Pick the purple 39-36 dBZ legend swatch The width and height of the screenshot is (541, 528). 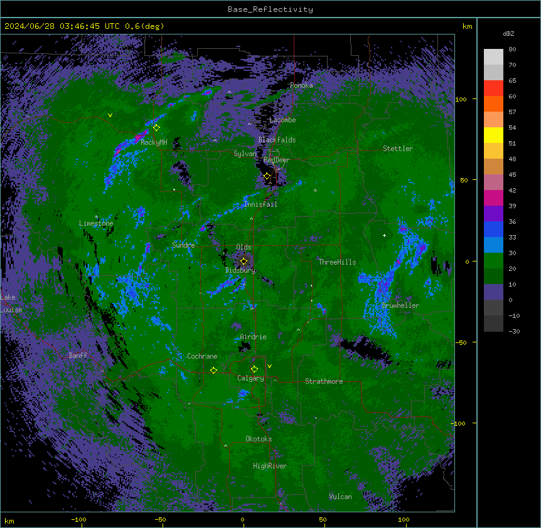(x=493, y=213)
